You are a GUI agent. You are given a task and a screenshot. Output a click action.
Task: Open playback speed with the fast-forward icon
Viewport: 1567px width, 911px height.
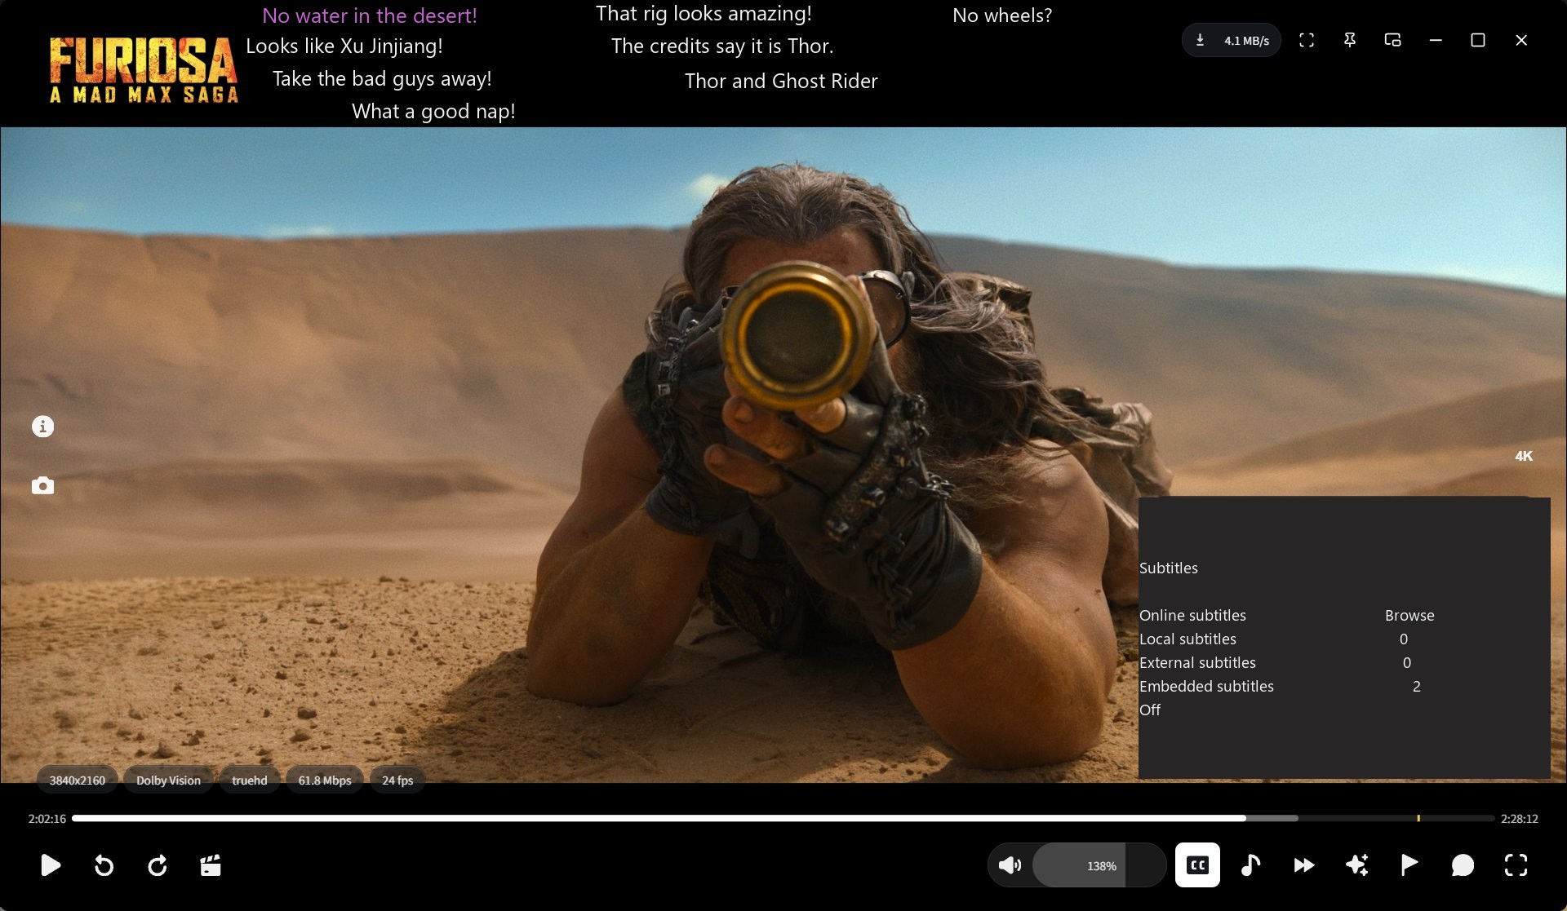click(x=1304, y=865)
